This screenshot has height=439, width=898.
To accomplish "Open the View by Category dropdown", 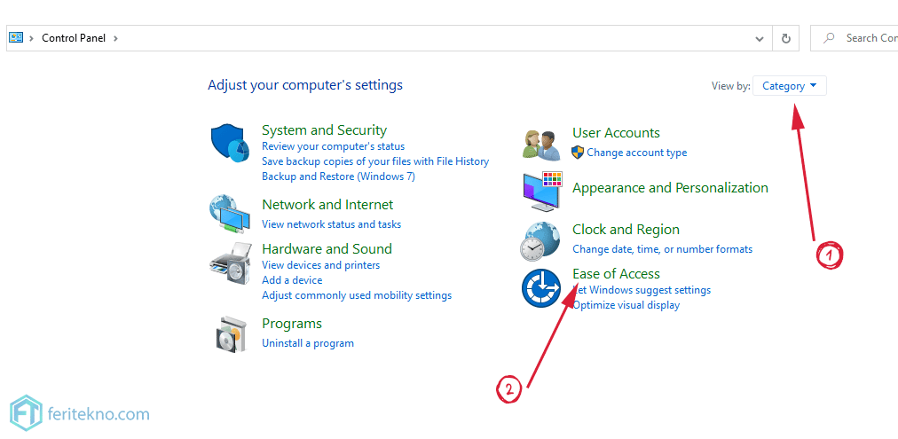I will (x=789, y=86).
